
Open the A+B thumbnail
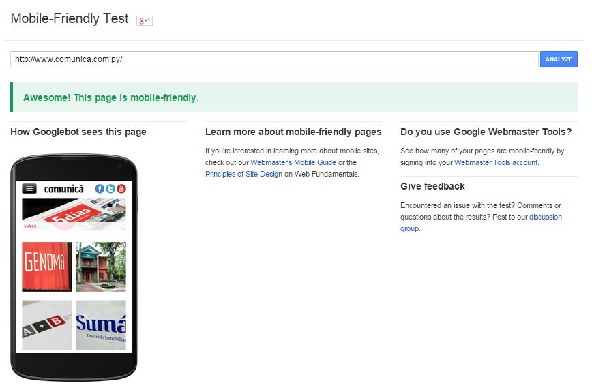(47, 325)
